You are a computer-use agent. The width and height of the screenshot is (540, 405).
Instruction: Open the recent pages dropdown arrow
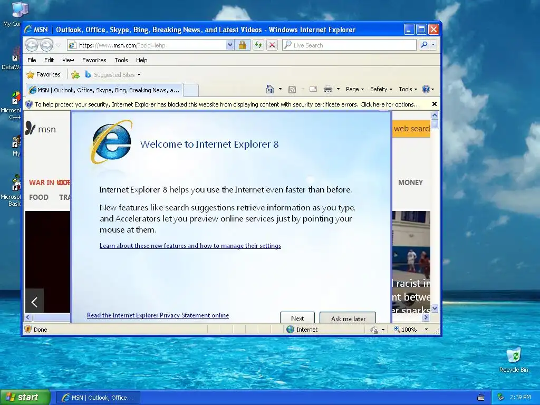[58, 45]
